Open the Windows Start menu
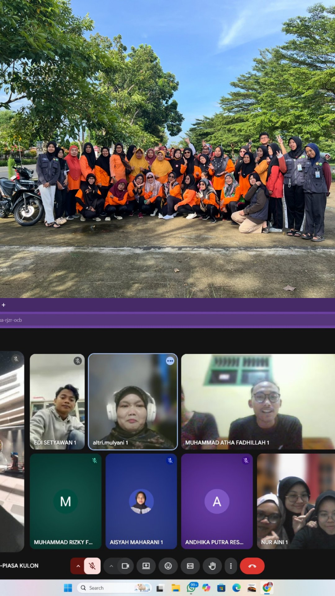 click(x=68, y=588)
